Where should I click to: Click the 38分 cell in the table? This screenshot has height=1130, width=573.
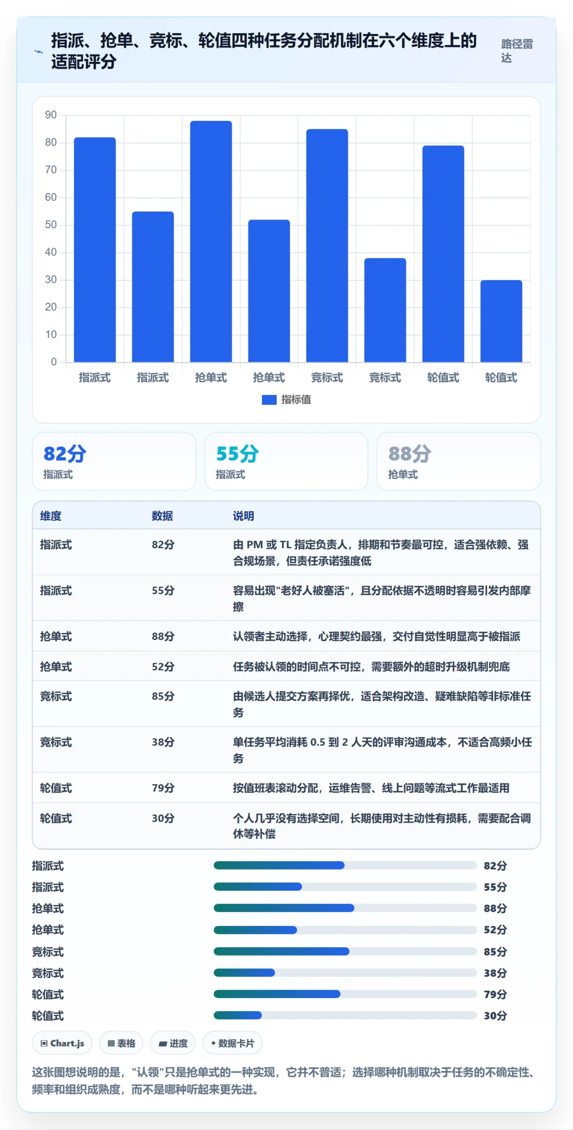[163, 742]
